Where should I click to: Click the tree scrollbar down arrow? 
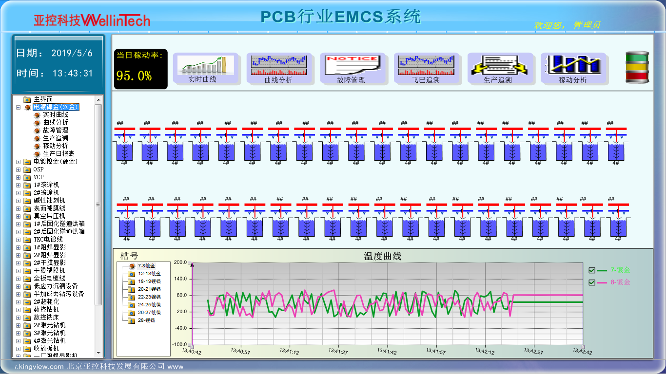pos(98,353)
